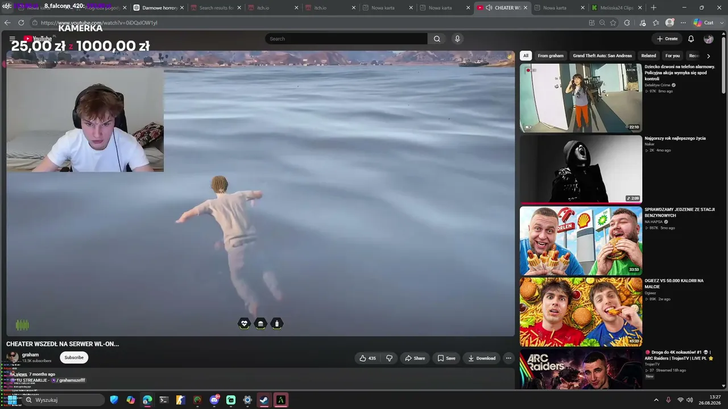Image resolution: width=728 pixels, height=409 pixels.
Task: Open title 'SPRAWDZAMY JEDZENIE ZE STACJI BENZYNOWYCH'
Action: coord(680,212)
